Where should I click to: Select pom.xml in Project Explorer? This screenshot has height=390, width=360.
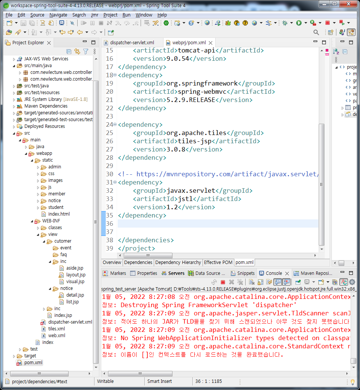pyautogui.click(x=33, y=362)
